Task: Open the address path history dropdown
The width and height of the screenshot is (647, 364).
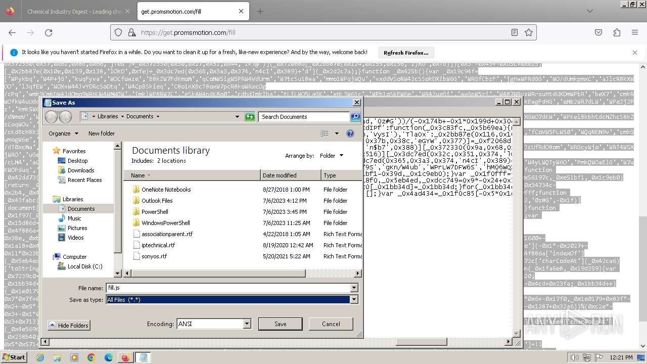Action: [x=237, y=117]
